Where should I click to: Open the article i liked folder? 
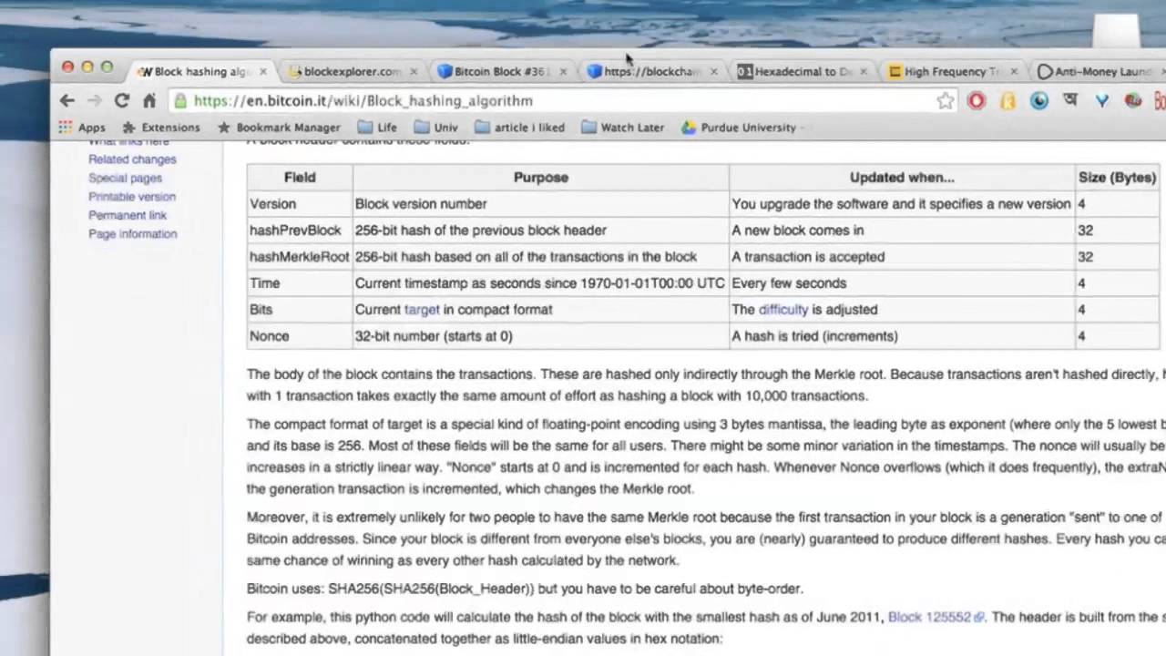pos(519,128)
